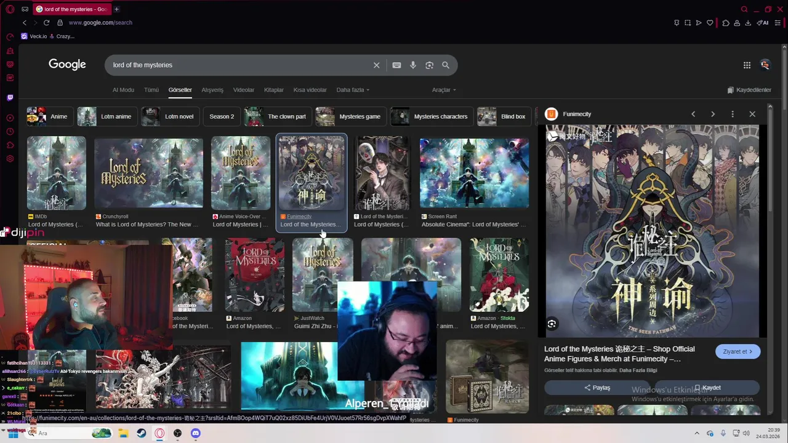Open the Easy Setup sliders icon

[778, 23]
